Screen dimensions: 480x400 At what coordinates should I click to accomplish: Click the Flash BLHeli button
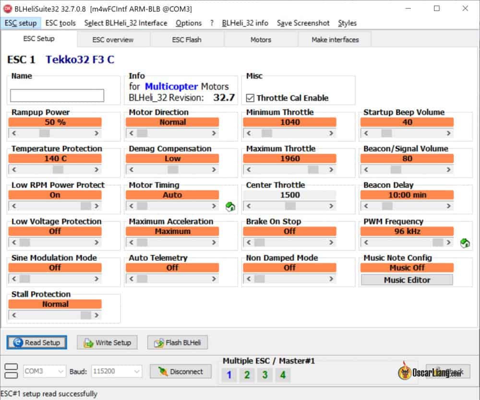tap(178, 342)
